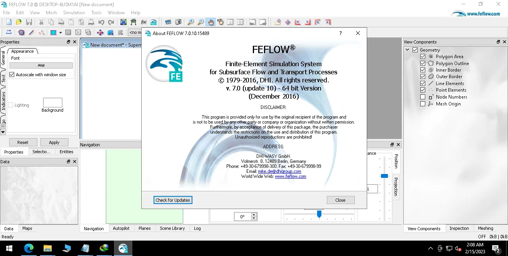Click the Position vertical tab
This screenshot has width=508, height=256.
pyautogui.click(x=396, y=161)
